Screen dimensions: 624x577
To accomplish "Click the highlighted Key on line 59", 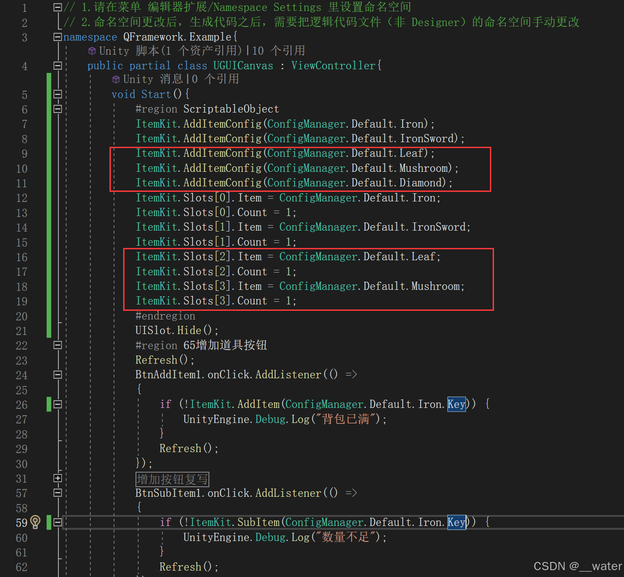I will [x=456, y=522].
